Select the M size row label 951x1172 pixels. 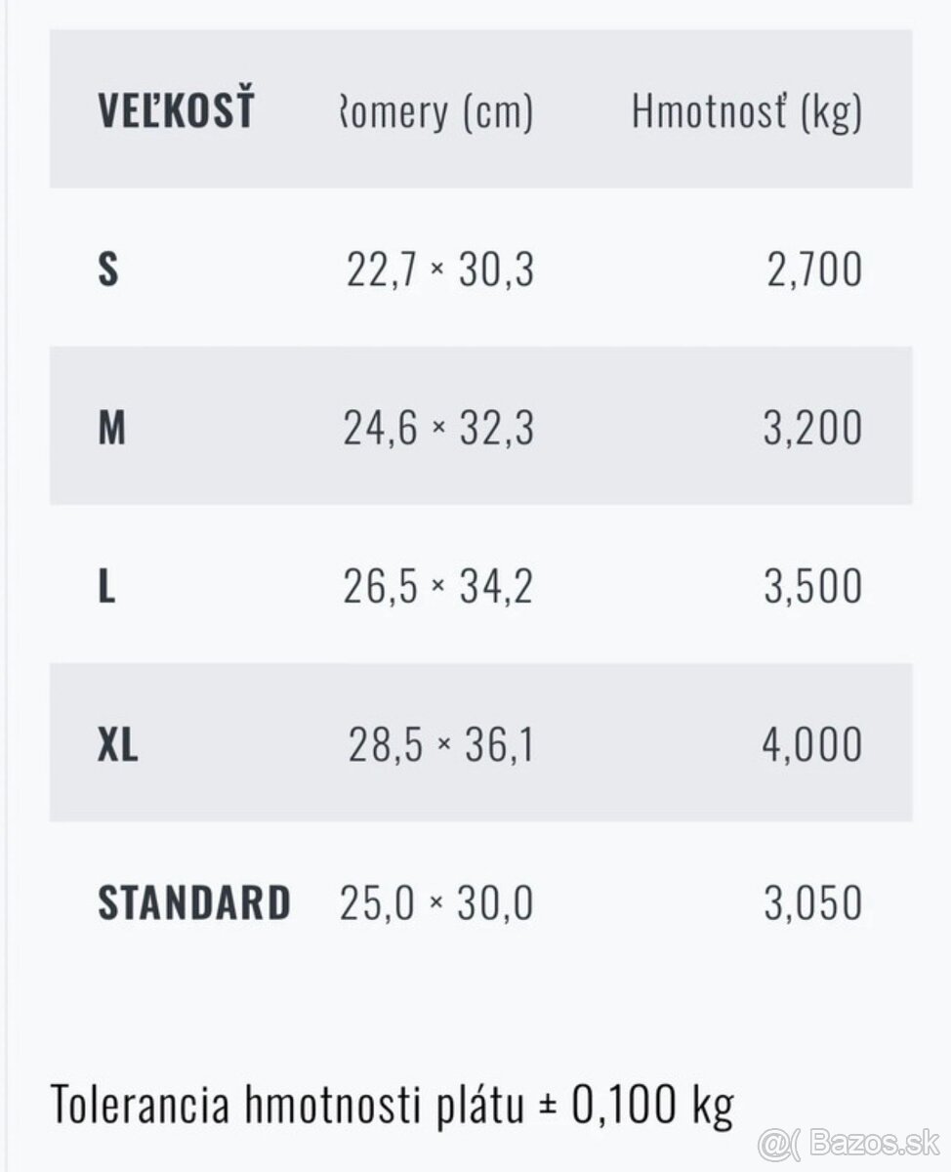click(x=112, y=428)
